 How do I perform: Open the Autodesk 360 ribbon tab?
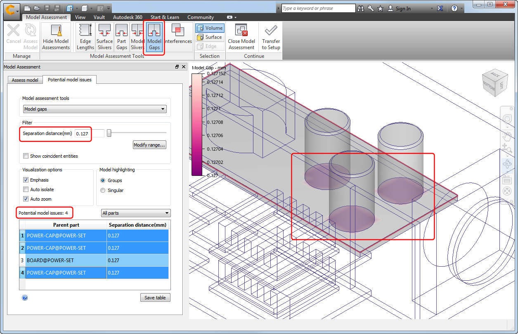(x=128, y=17)
